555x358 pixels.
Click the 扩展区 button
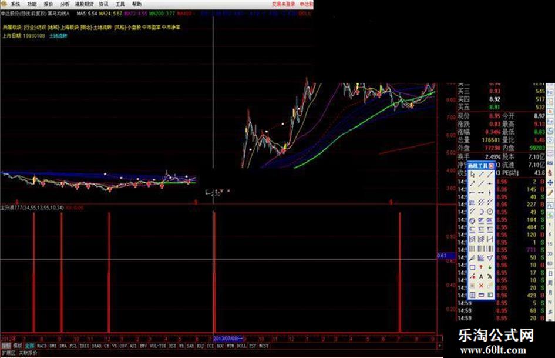coord(9,353)
